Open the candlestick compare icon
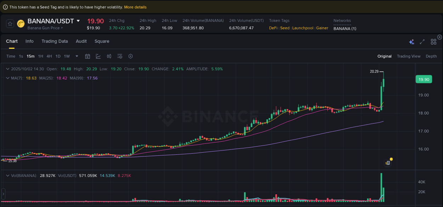 pos(109,56)
